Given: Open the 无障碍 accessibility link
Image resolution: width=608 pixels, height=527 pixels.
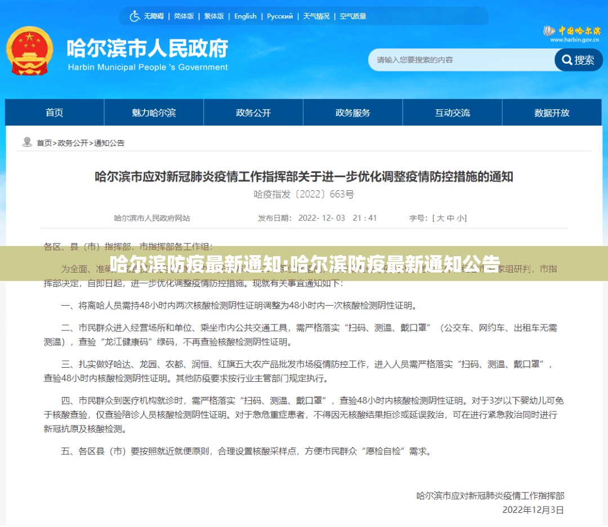Looking at the screenshot, I should coord(154,16).
